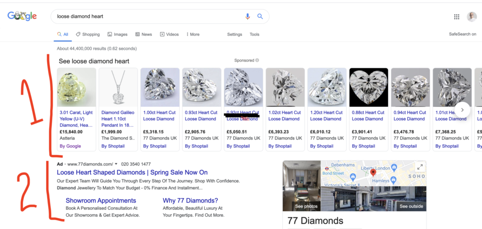The height and width of the screenshot is (229, 482).
Task: Click the £7,368.25 price
Action: [x=446, y=132]
